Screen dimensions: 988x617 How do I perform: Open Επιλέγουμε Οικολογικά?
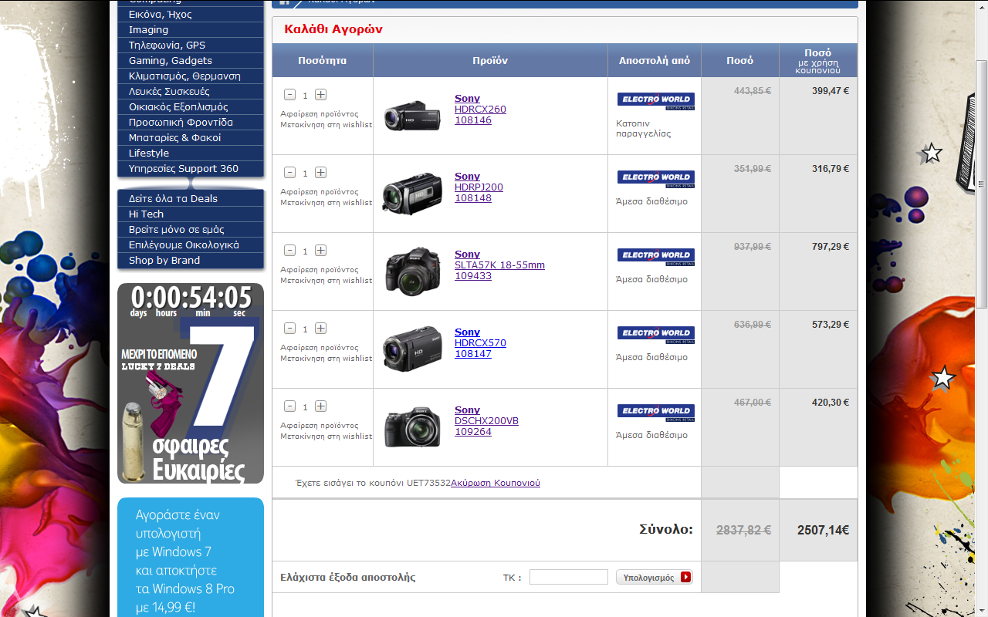191,244
